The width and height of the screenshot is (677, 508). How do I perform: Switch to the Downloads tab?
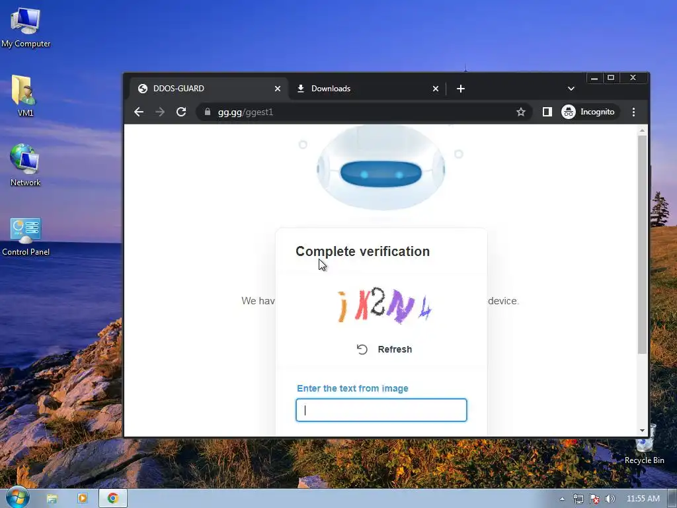[x=367, y=89]
